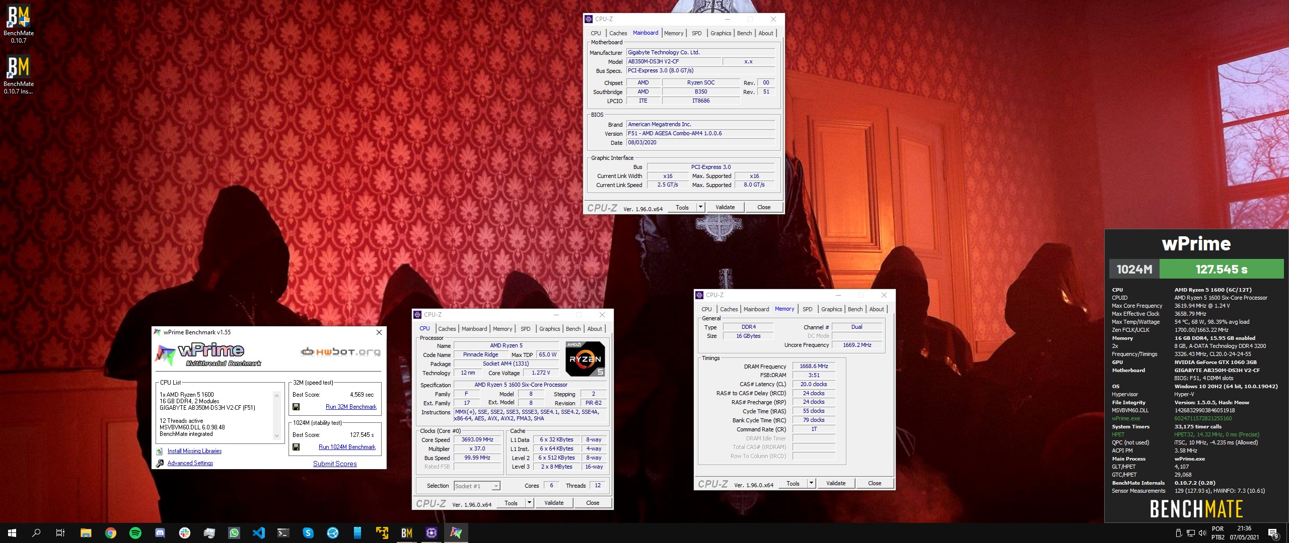Click the hwbot.org logo in wPrime
The image size is (1289, 543).
pos(340,352)
